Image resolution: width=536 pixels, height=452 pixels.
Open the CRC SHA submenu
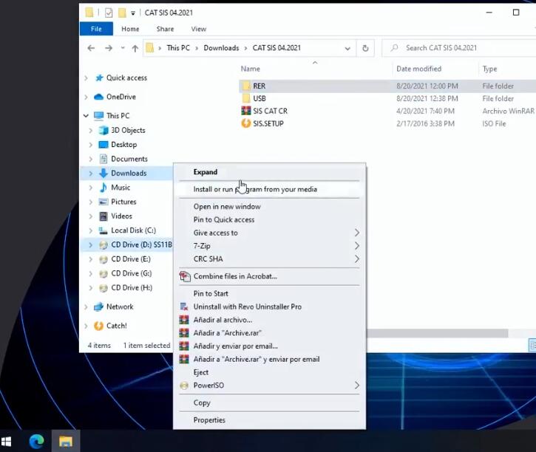tap(269, 259)
